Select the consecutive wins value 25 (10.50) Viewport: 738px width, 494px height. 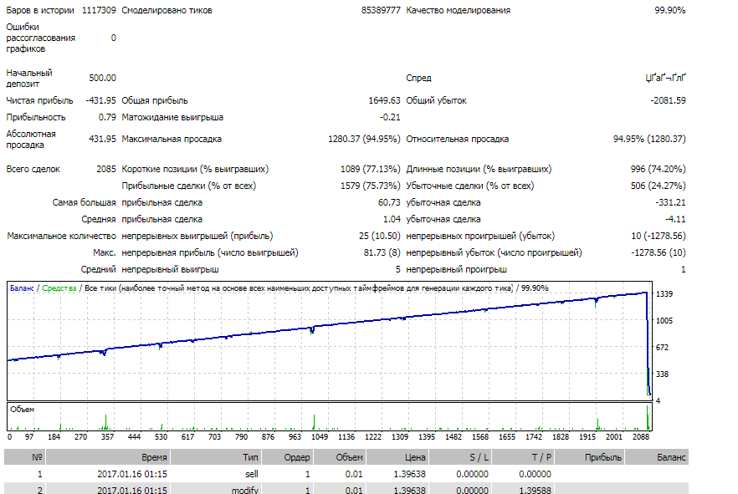tap(379, 236)
